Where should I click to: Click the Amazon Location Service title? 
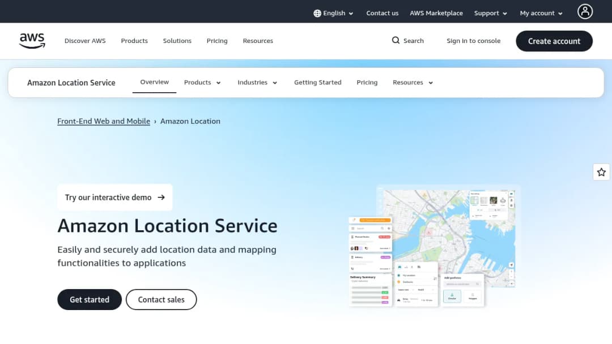point(167,226)
